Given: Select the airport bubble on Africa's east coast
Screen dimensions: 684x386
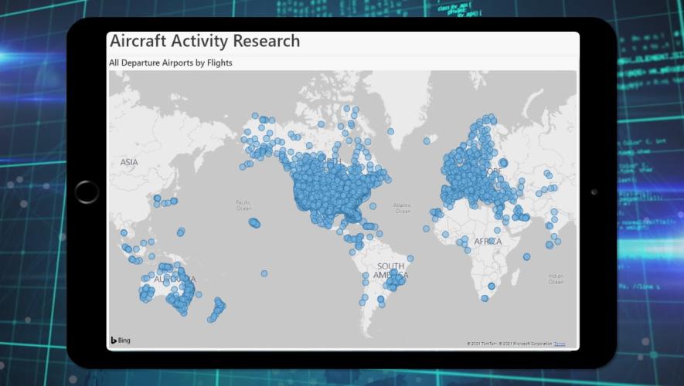Looking at the screenshot, I should pyautogui.click(x=526, y=256).
